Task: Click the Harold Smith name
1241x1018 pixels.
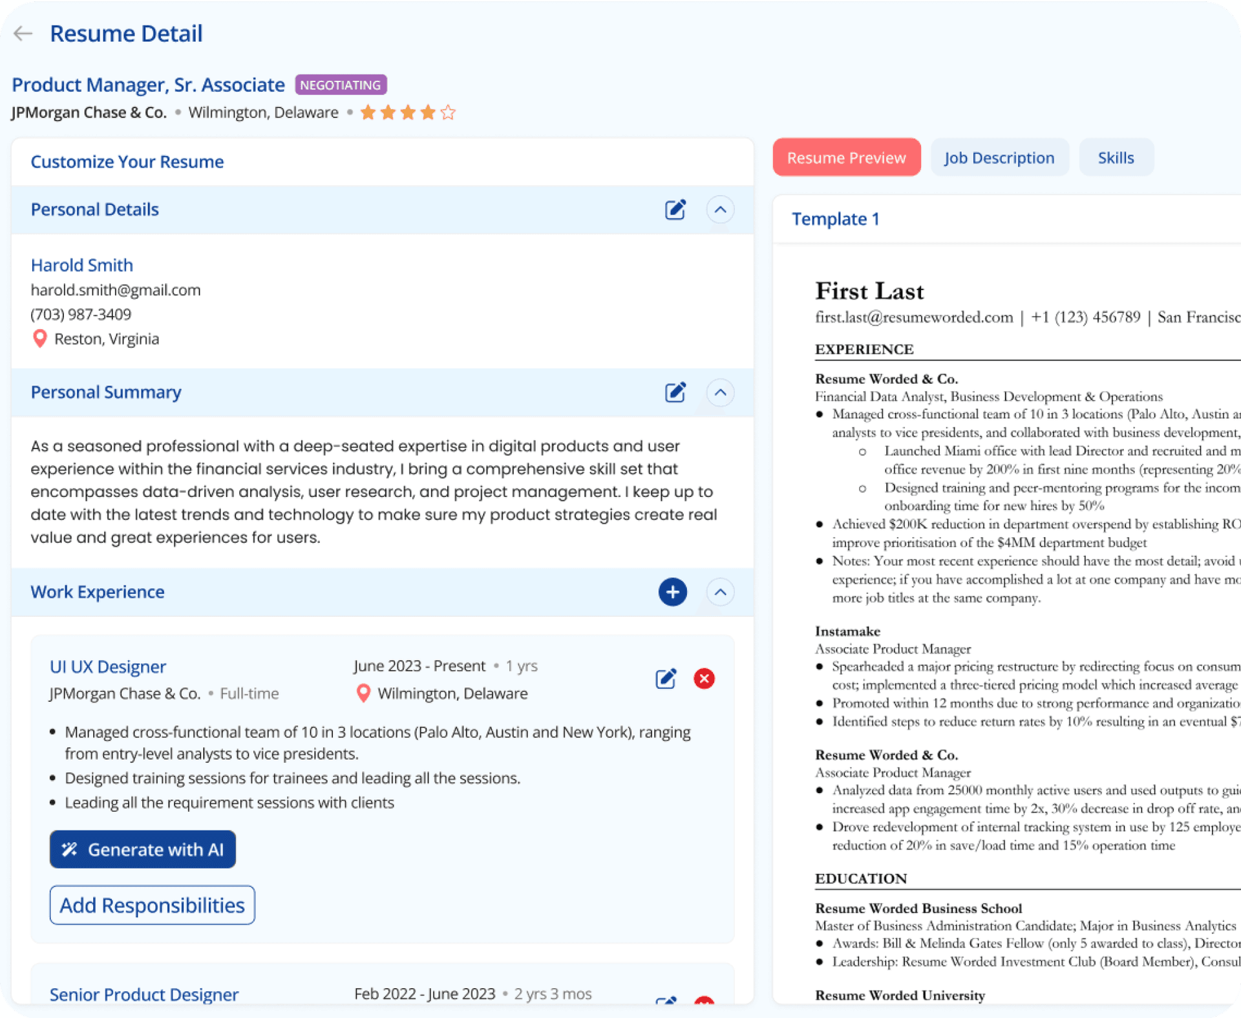Action: coord(82,265)
